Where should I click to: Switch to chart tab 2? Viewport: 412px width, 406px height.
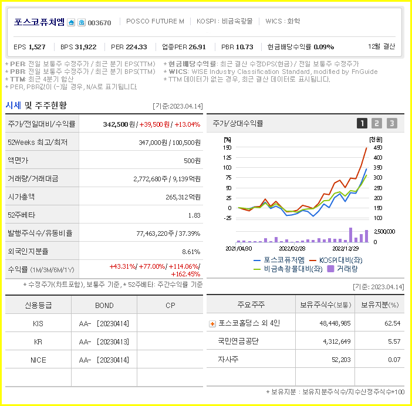[377, 123]
